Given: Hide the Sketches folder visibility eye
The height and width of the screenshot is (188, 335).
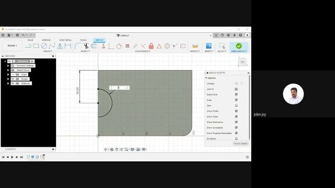Looking at the screenshot, I should [x=13, y=84].
